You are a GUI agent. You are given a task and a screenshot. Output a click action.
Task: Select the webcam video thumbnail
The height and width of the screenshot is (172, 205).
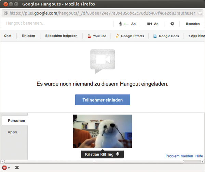(102, 131)
